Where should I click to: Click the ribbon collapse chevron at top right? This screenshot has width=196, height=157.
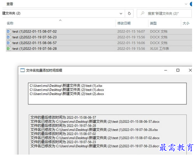coord(186,4)
